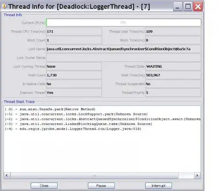Click the Block Time field showing 0

pos(173,40)
